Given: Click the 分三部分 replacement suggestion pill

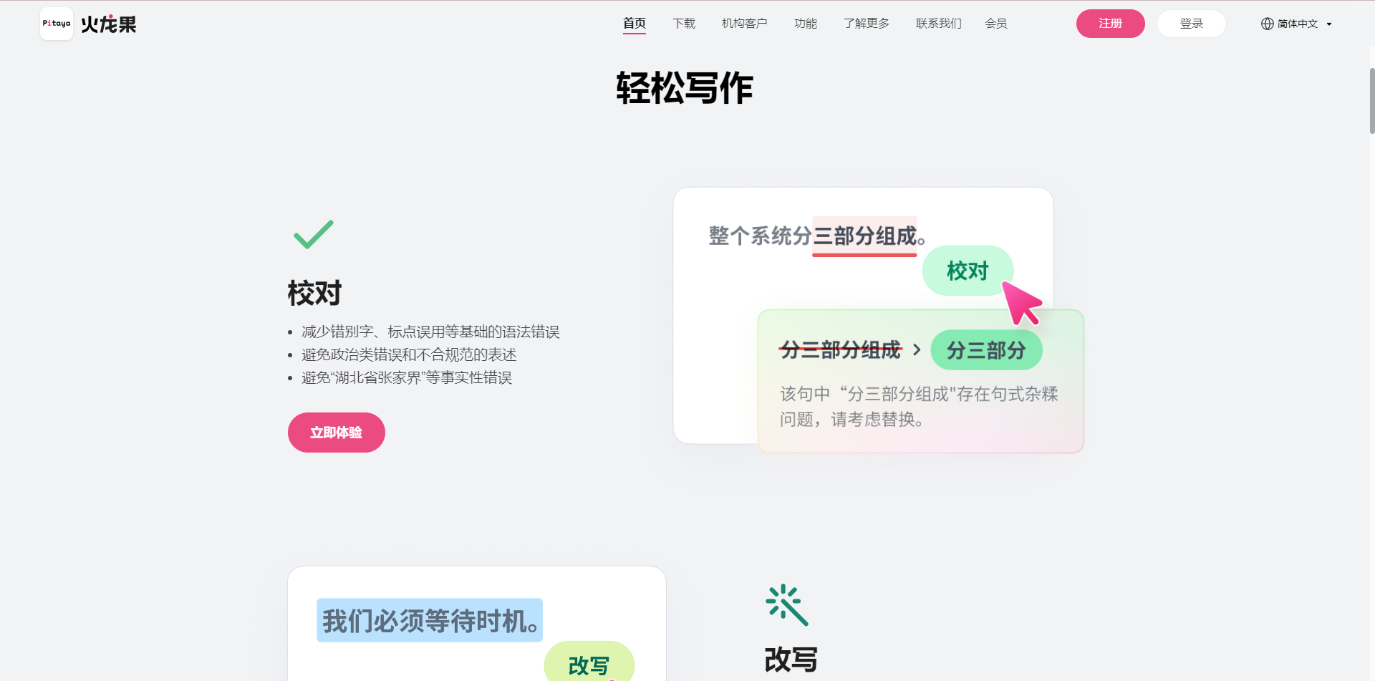Looking at the screenshot, I should point(986,350).
